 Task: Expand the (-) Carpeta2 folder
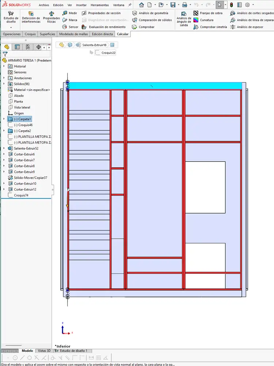(4, 131)
